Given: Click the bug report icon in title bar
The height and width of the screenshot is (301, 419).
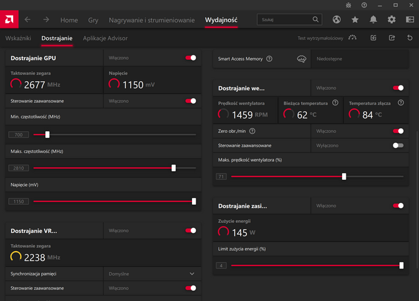Looking at the screenshot, I should pos(348,5).
